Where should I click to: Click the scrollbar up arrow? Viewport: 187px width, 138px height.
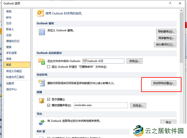(182, 11)
